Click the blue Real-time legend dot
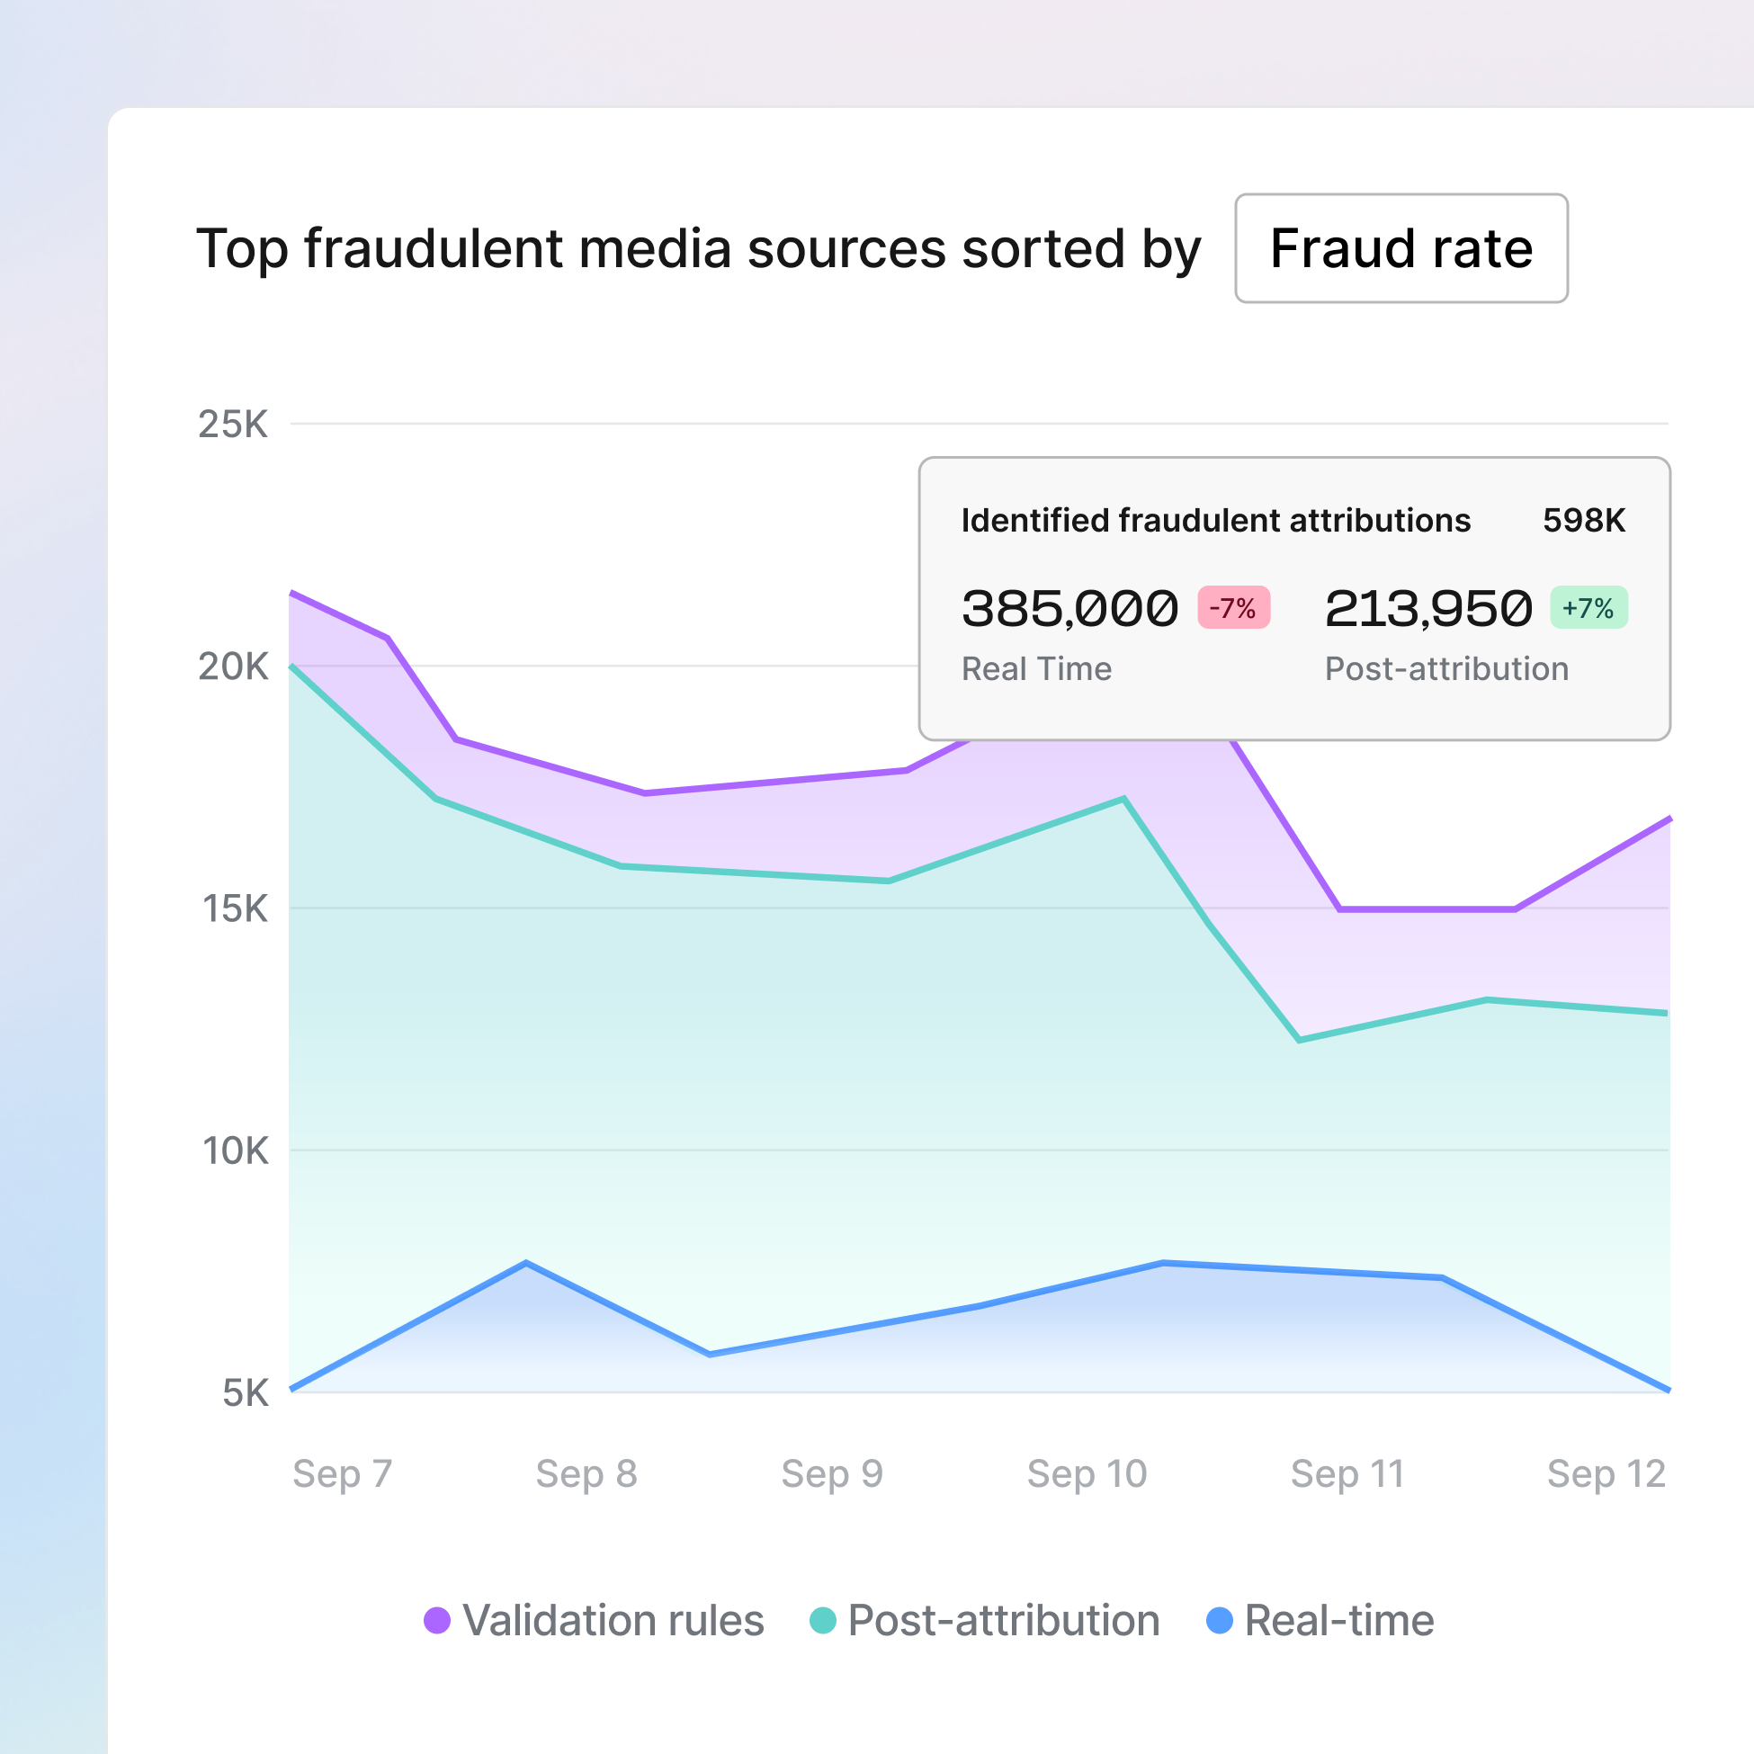Screen dimensions: 1754x1754 [x=1220, y=1621]
